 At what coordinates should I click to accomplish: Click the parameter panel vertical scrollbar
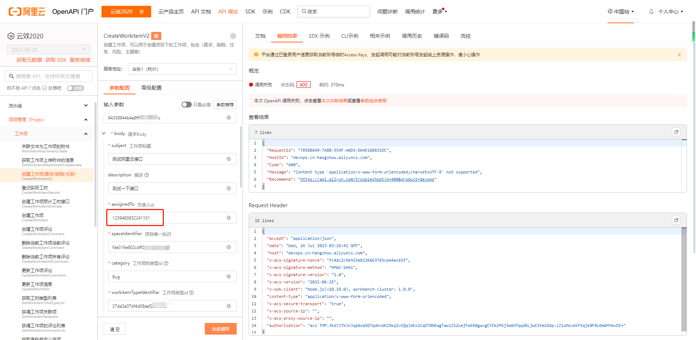click(241, 156)
